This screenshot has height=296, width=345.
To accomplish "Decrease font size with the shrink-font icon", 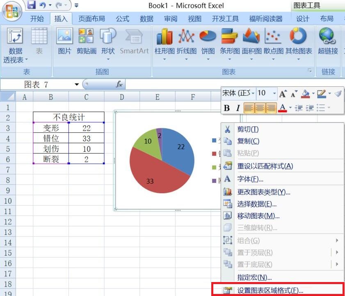I will 294,94.
